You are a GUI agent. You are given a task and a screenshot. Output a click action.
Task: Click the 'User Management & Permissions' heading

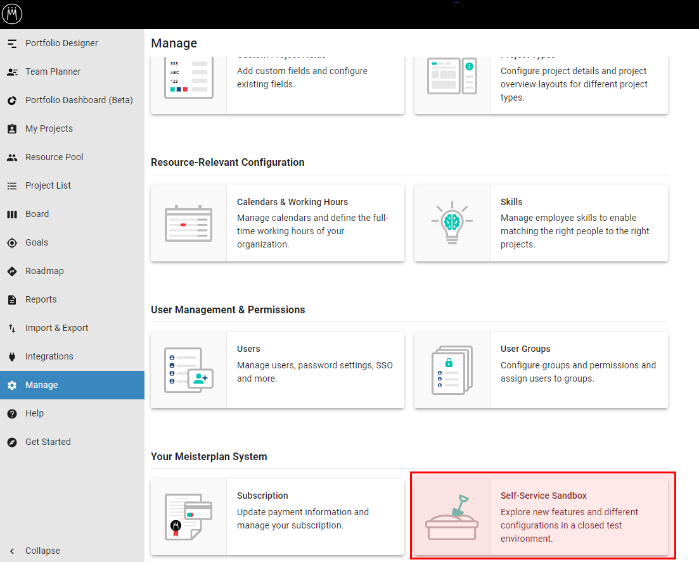[228, 310]
